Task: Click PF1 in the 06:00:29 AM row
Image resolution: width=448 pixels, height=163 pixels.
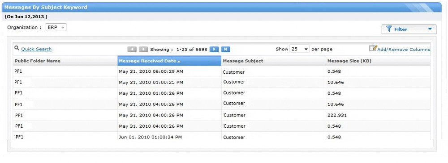Action: (18, 71)
